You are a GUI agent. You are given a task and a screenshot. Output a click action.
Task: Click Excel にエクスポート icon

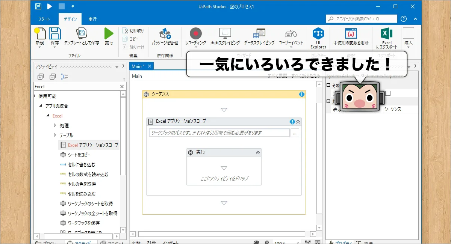387,33
